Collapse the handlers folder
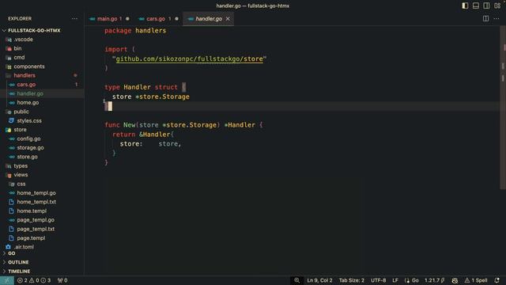 coord(25,76)
